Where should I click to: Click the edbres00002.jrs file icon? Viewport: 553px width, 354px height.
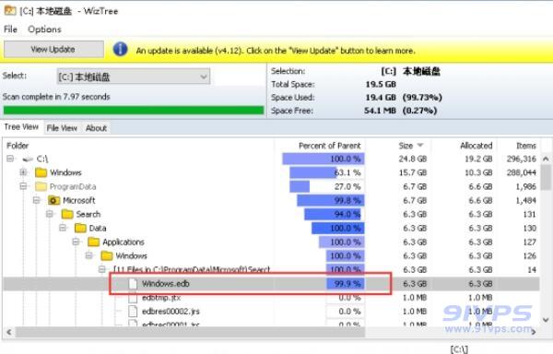tap(133, 312)
